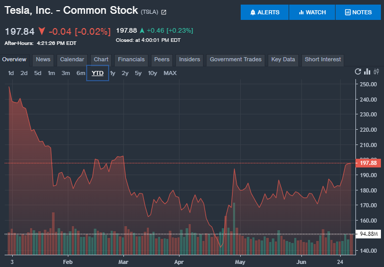Open the News tab
This screenshot has height=267, width=384.
pos(43,60)
